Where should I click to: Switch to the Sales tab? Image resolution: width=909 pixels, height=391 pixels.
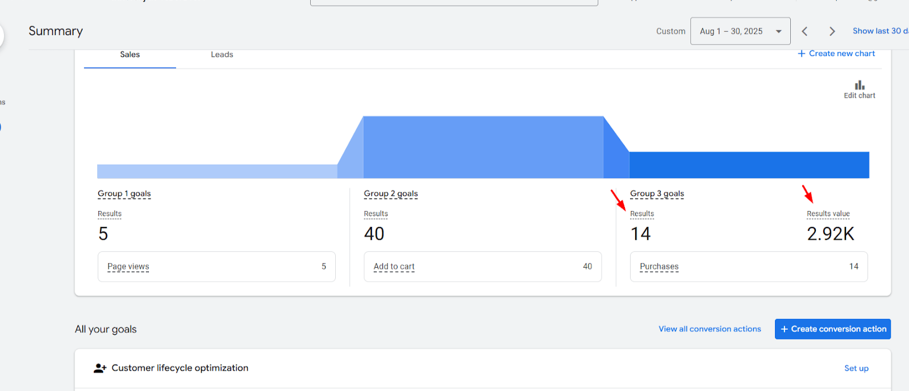click(130, 54)
